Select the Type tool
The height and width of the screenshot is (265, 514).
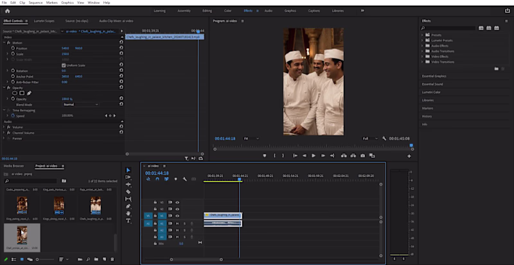[x=128, y=221]
